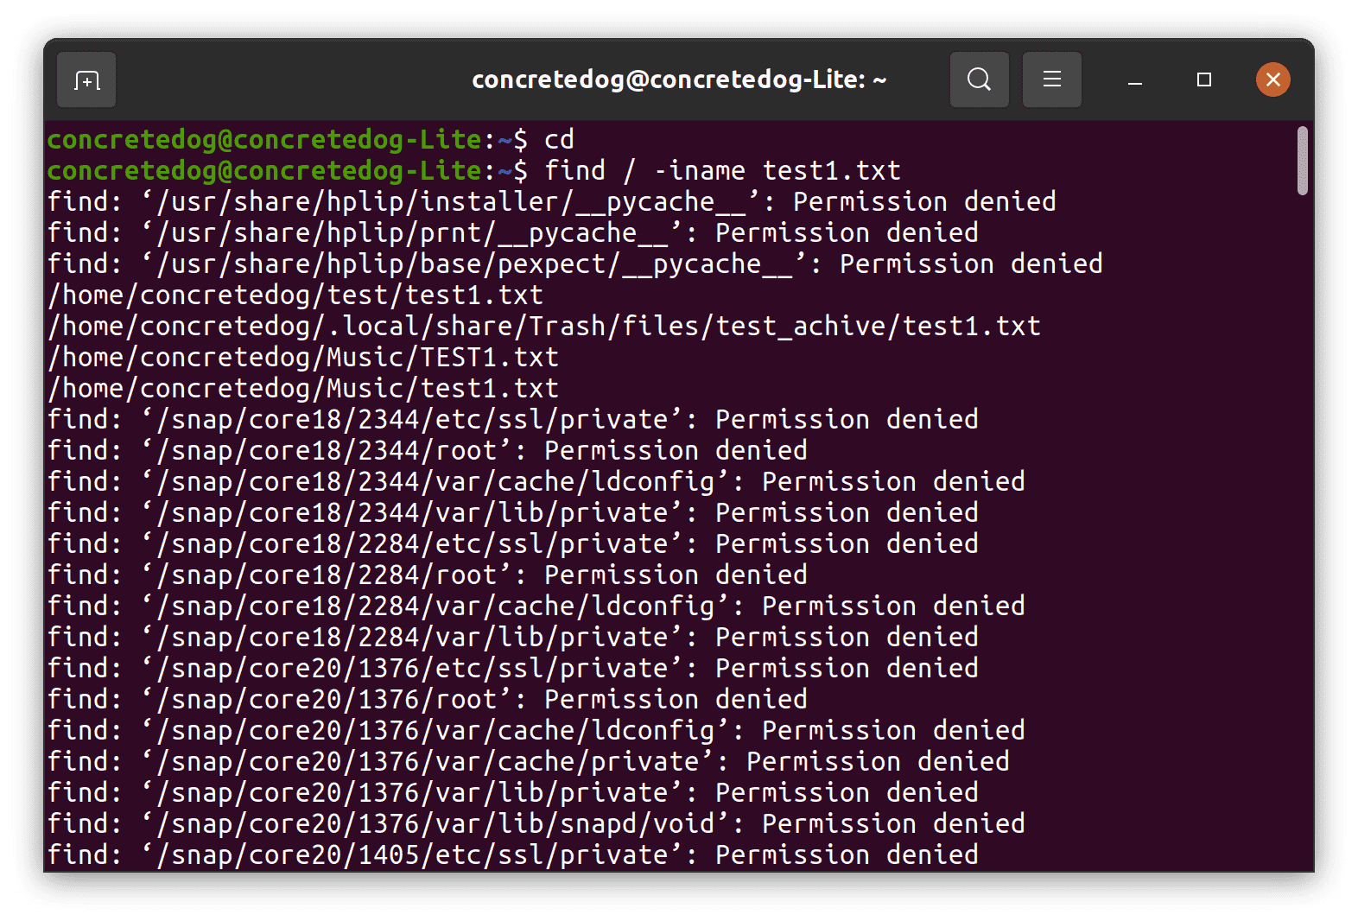Click the Trash/files/test_achive/test1.txt result line

544,326
